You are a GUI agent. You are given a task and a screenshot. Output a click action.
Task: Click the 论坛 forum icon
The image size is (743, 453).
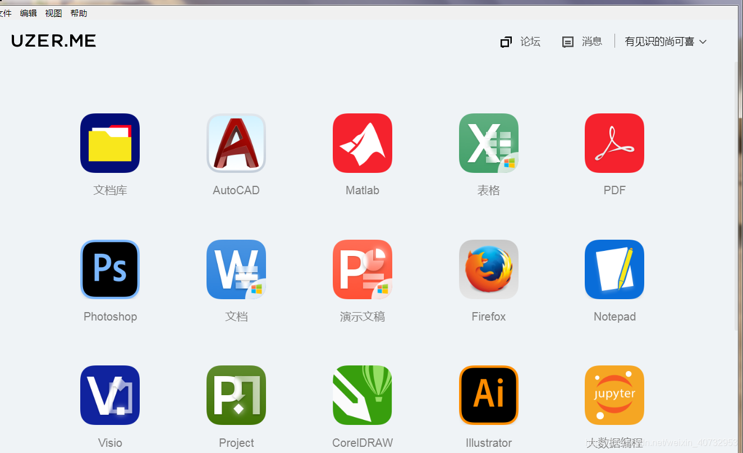pos(506,42)
